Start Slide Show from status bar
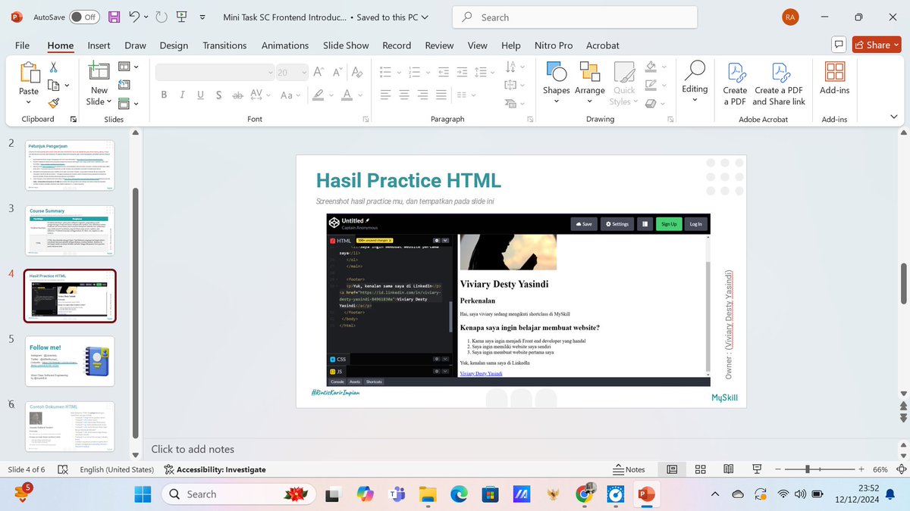This screenshot has height=511, width=910. [758, 469]
